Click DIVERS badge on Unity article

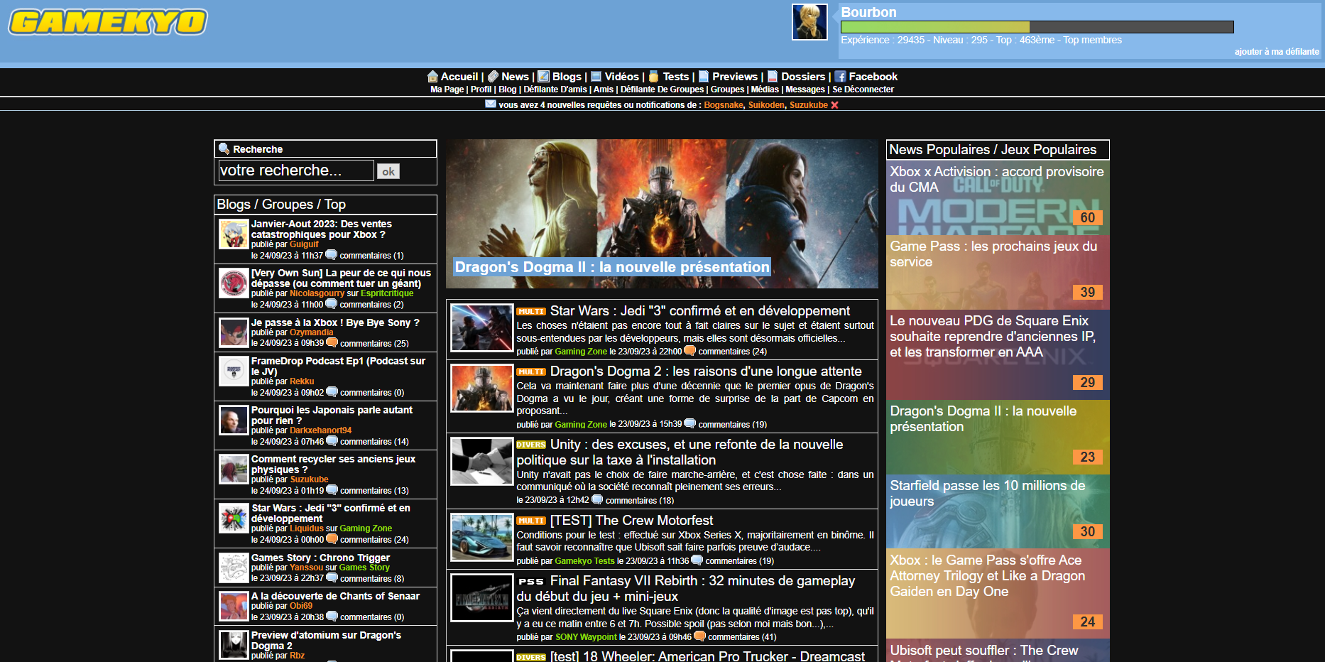531,445
